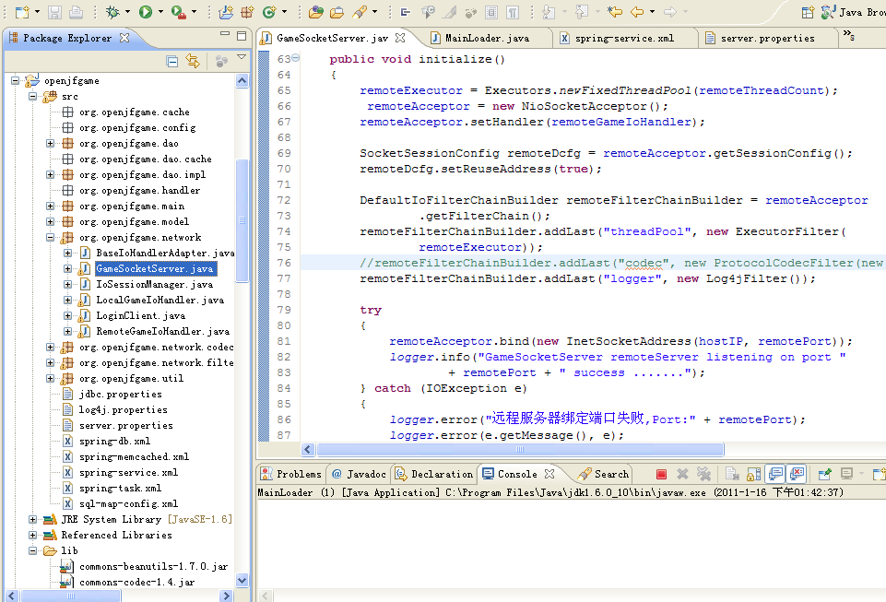886x602 pixels.
Task: Select RemoteGameIoHandler.java in the tree
Action: point(162,331)
